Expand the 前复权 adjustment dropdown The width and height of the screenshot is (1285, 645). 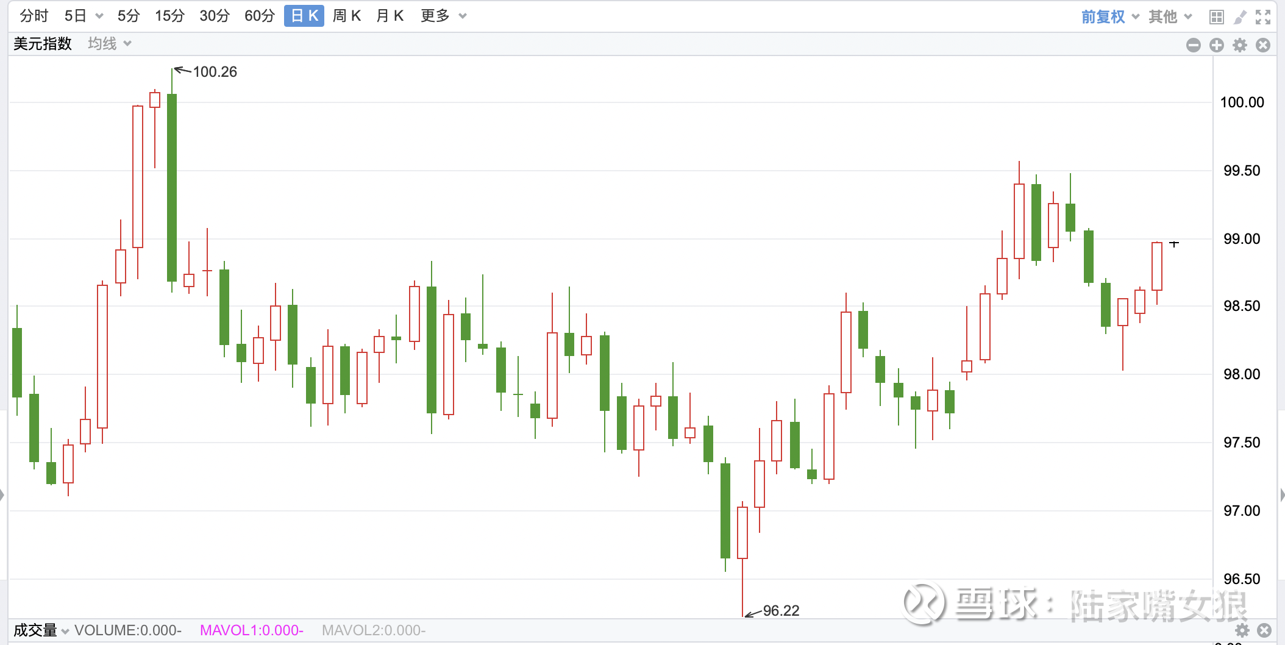point(1110,16)
